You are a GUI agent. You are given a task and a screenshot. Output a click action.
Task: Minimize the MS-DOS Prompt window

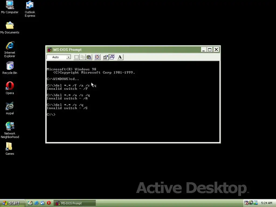pyautogui.click(x=203, y=50)
